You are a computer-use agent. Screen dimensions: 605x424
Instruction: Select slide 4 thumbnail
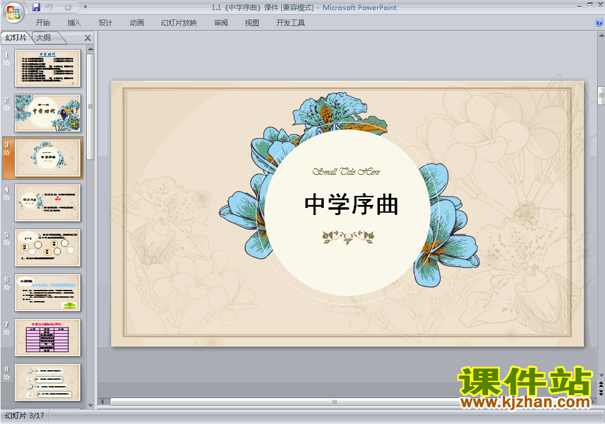(47, 203)
